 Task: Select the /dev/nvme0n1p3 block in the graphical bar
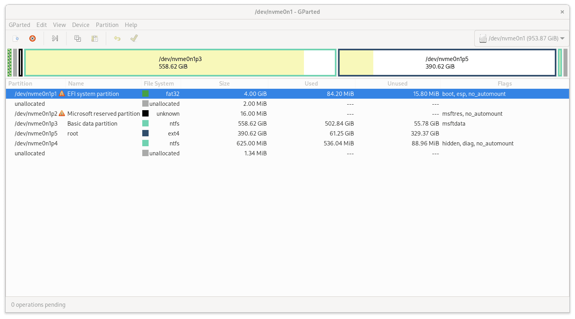tap(180, 62)
